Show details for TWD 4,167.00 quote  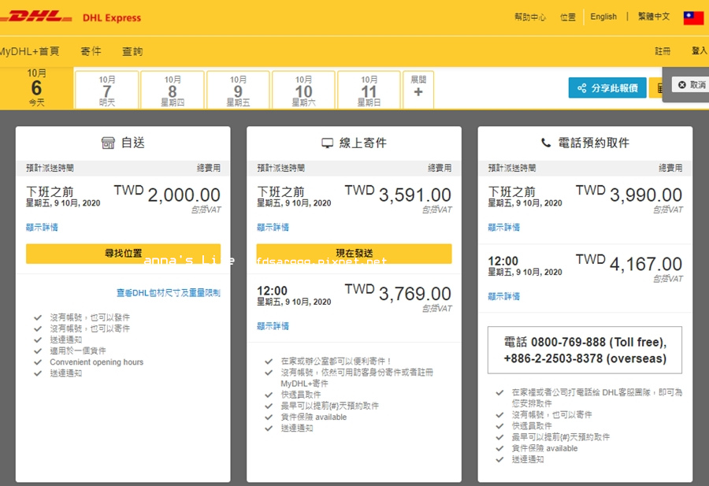503,296
